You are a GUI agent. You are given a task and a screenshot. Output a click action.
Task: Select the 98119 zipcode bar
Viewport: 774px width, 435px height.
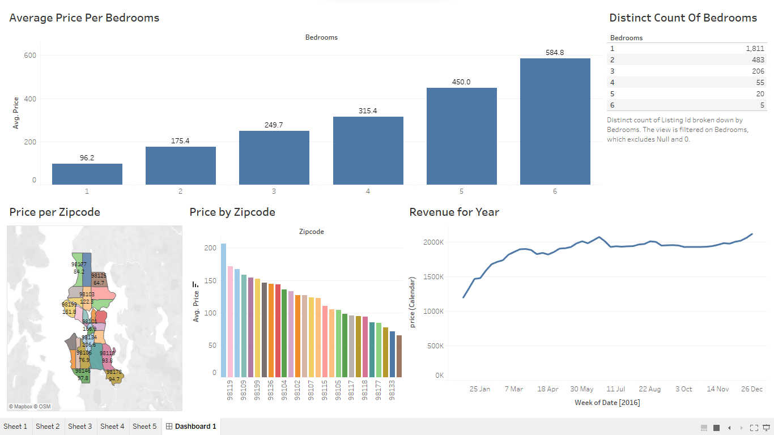pyautogui.click(x=223, y=310)
